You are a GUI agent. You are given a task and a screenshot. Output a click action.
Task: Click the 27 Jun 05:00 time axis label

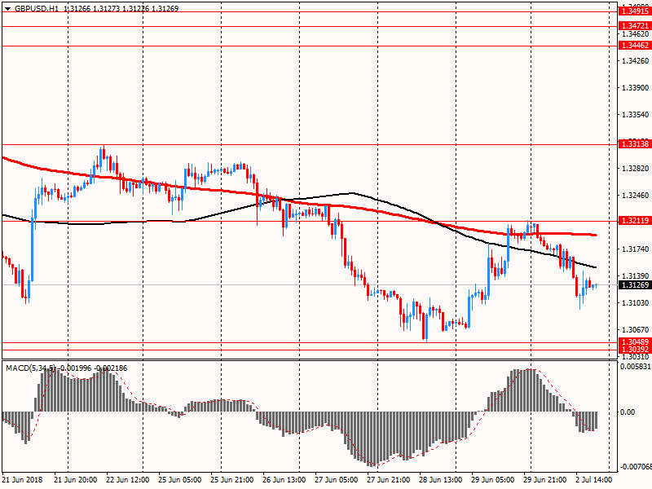tap(337, 479)
